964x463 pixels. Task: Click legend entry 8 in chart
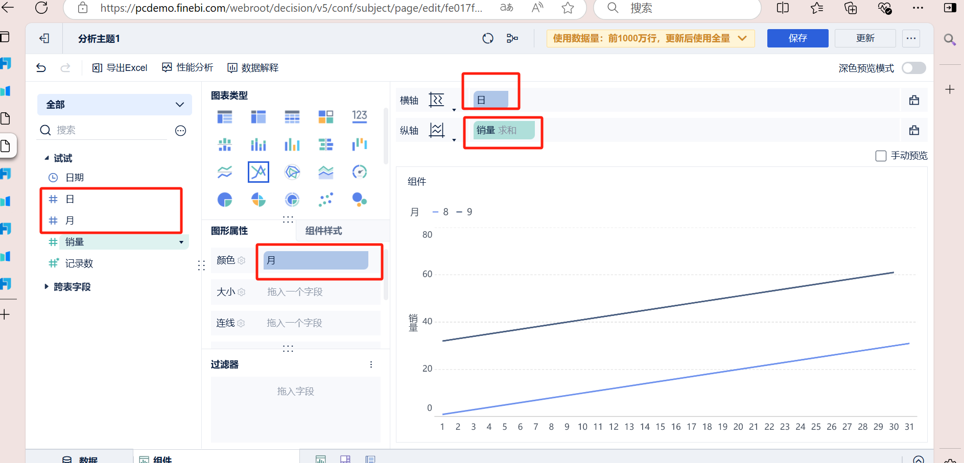[x=440, y=212]
